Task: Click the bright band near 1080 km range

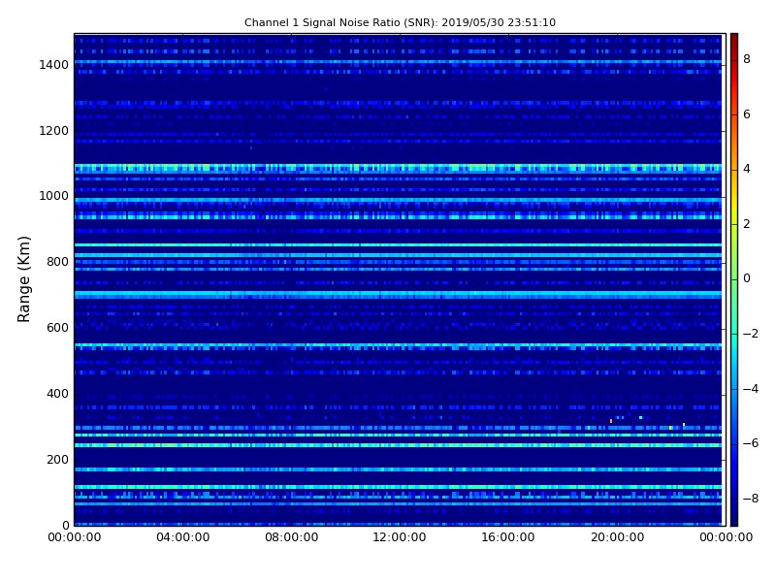Action: point(398,168)
